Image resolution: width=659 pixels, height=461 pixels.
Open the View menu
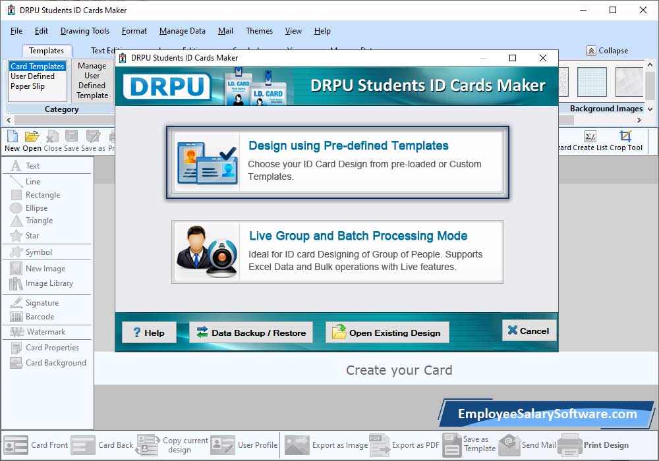click(293, 31)
